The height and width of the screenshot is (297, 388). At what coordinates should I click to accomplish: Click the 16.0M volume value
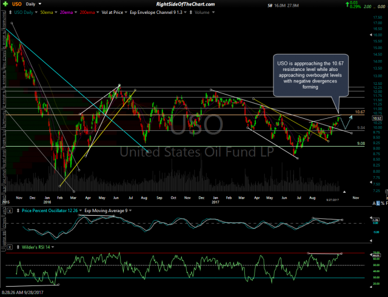pyautogui.click(x=280, y=5)
